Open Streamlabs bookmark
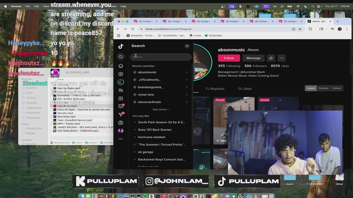The height and width of the screenshot is (198, 353). [x=213, y=35]
